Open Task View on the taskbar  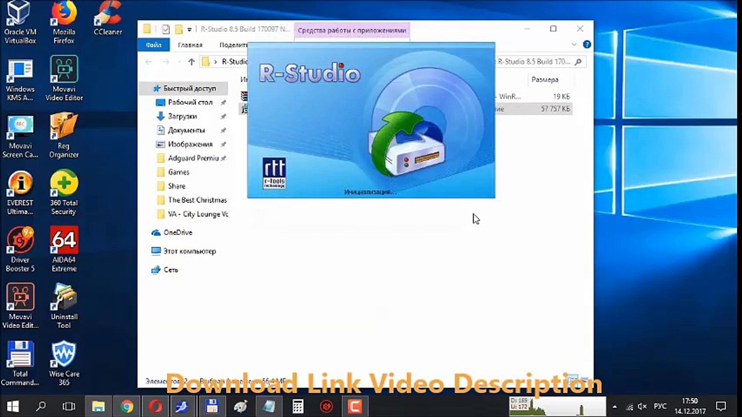[69, 407]
